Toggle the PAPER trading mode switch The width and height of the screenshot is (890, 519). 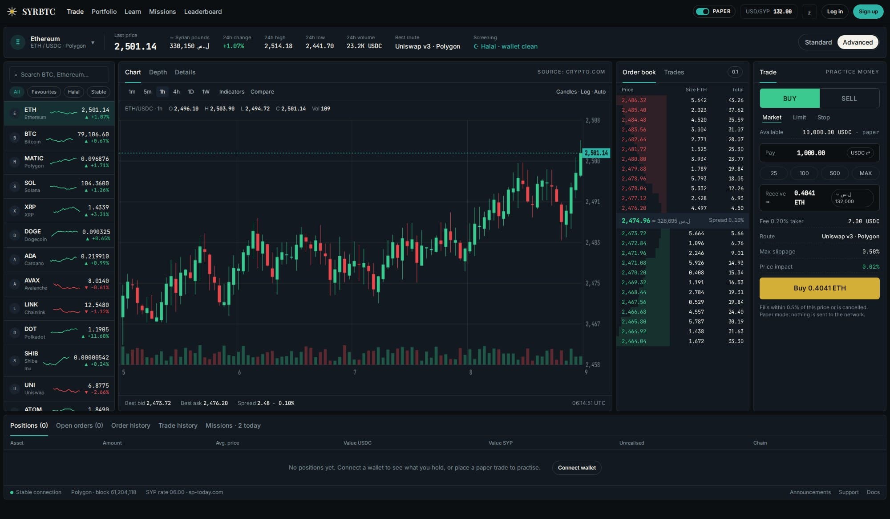[703, 12]
